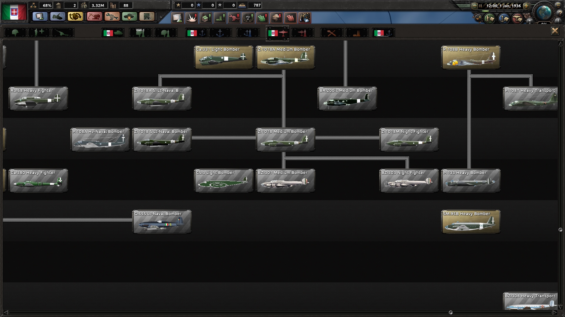565x317 pixels.
Task: Switch to the Infantry helmet research tab
Action: coord(15,33)
